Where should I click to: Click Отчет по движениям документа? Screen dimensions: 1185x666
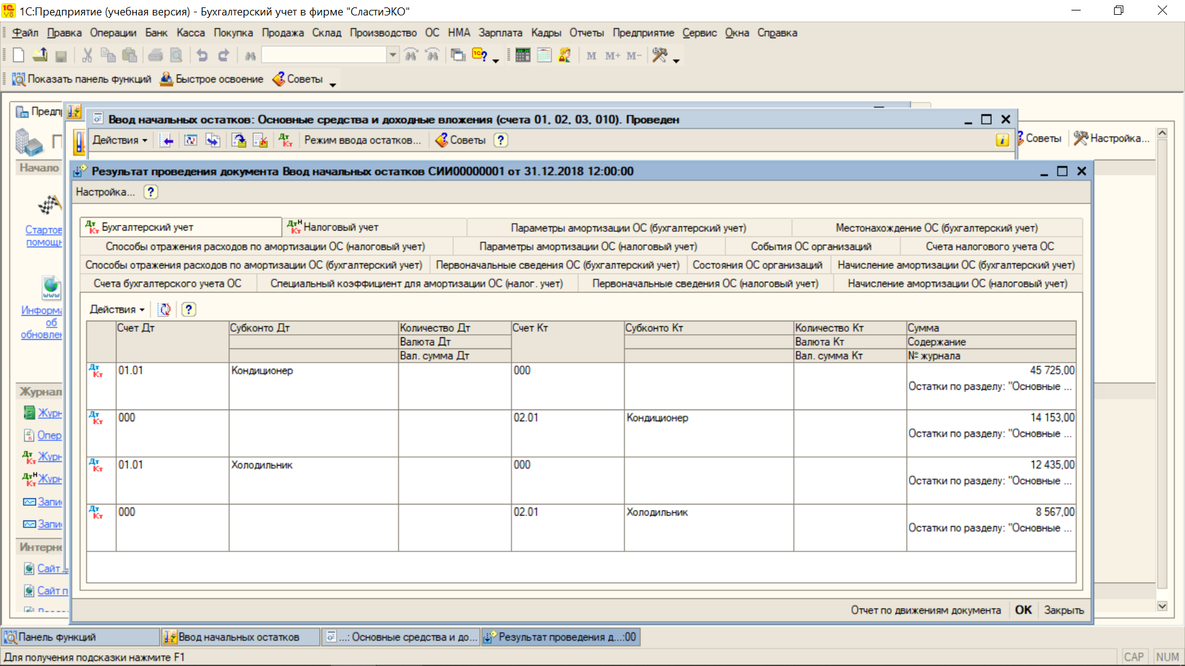pos(926,610)
